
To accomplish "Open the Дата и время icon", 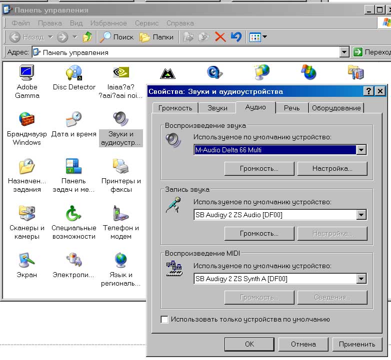I will tap(73, 120).
